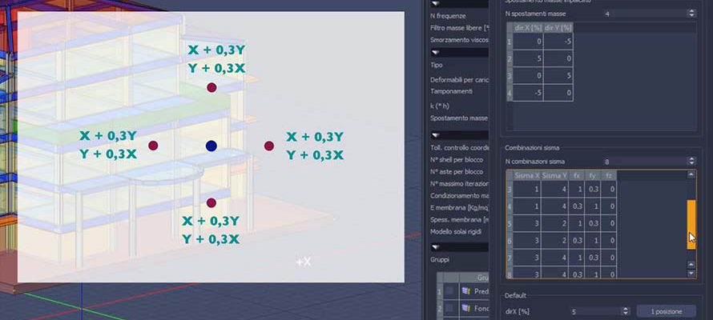Click the N combinazioni sisma spinner arrows
713x320 pixels.
coord(691,161)
